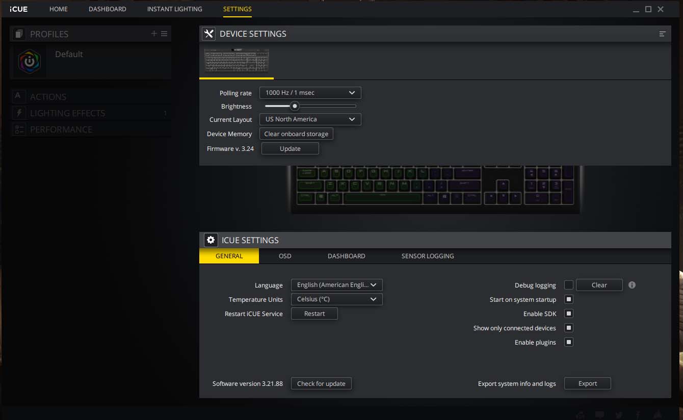Click the Check for update button

click(321, 383)
